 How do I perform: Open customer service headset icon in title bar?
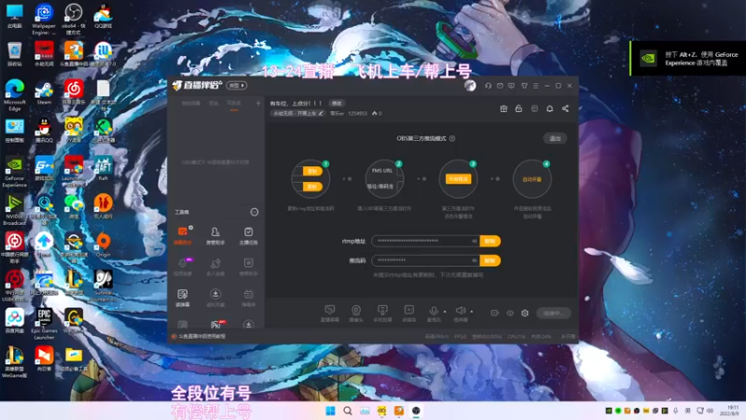pyautogui.click(x=488, y=86)
